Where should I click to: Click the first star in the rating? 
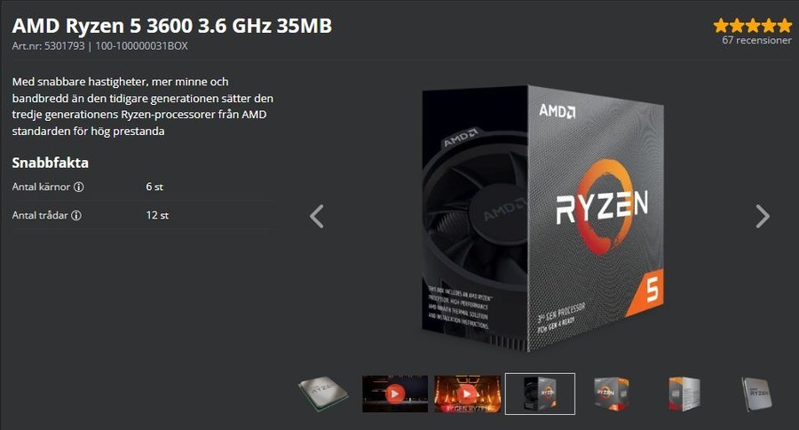721,25
